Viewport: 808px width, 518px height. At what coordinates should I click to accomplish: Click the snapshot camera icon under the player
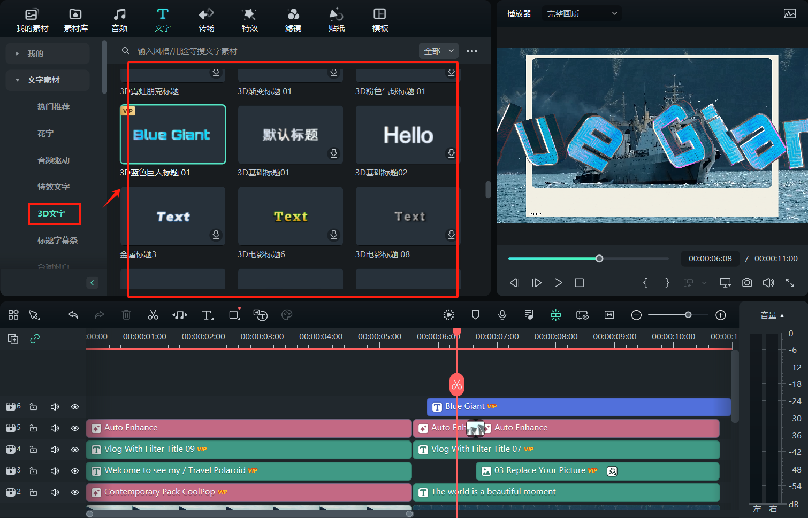(x=747, y=282)
